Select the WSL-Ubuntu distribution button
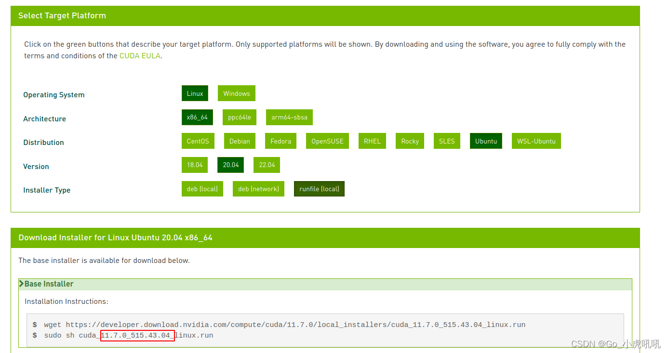 pos(536,141)
